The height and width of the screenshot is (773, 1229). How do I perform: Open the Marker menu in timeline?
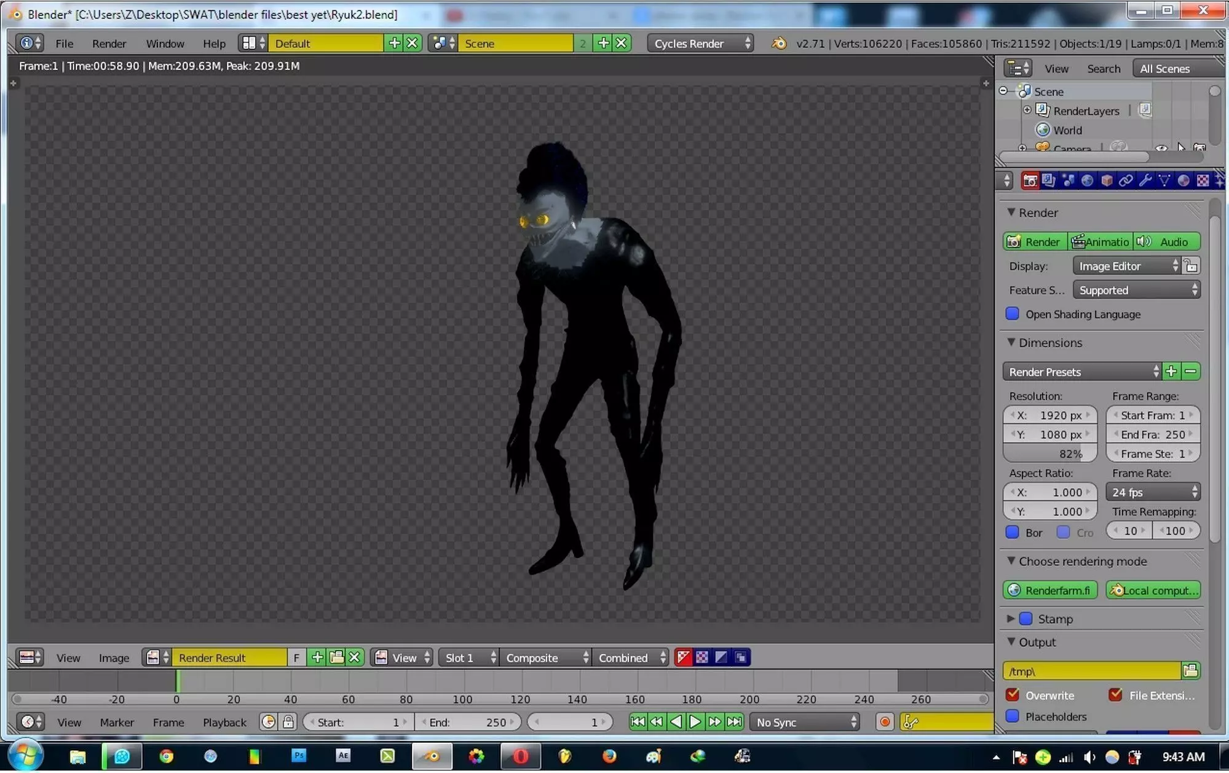point(117,723)
